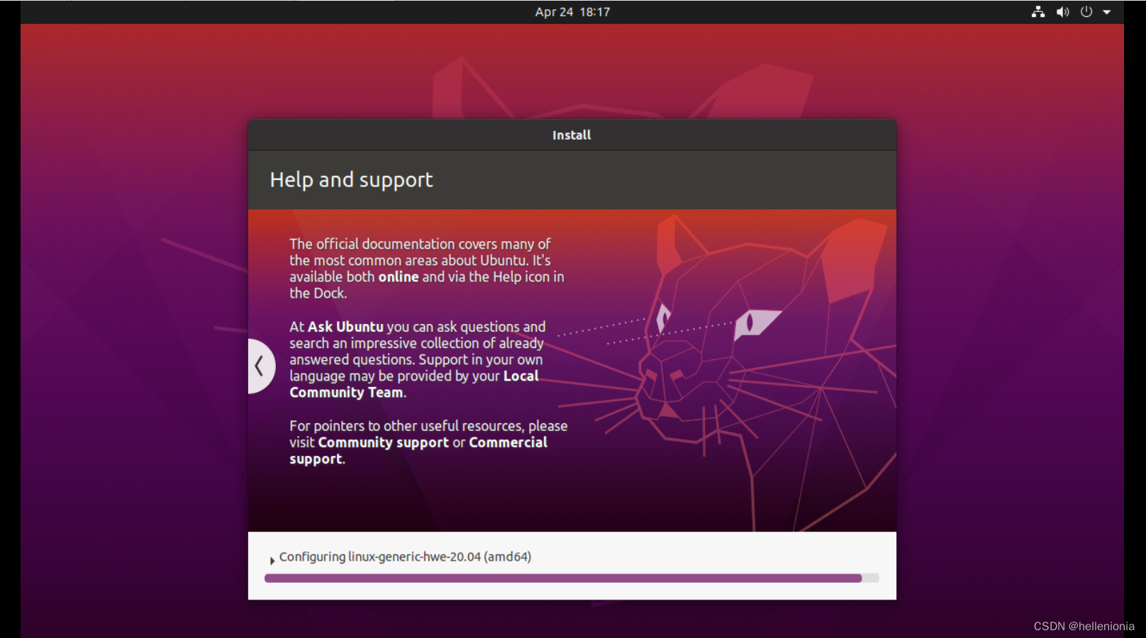This screenshot has width=1146, height=638.
Task: Click the Community support bold text
Action: point(384,442)
